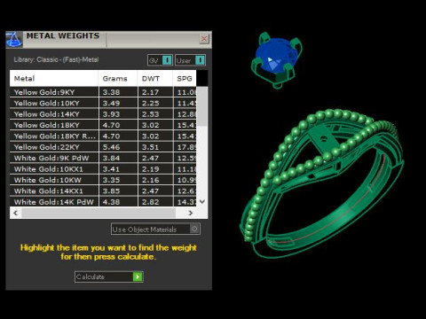Click the Calculate button
The height and width of the screenshot is (319, 426).
tap(109, 276)
